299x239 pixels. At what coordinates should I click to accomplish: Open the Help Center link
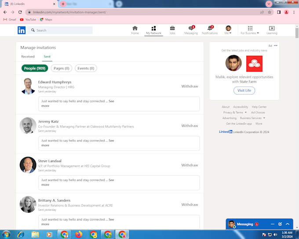click(259, 107)
